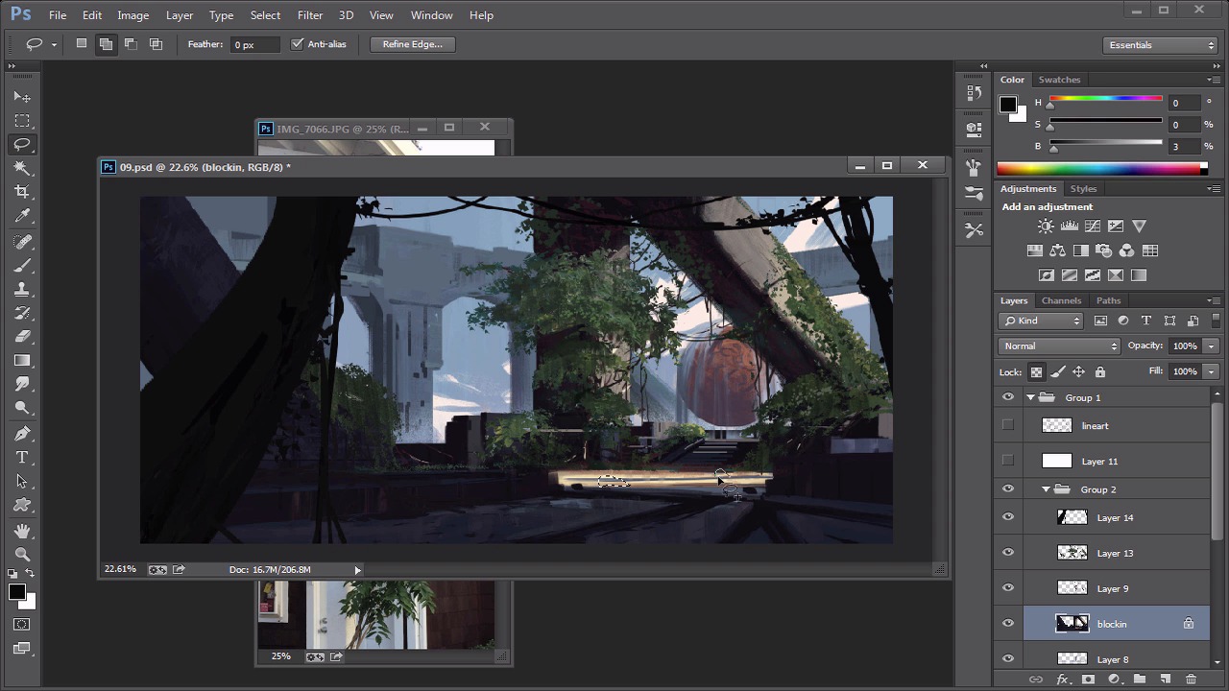Click the Feather value field
1229x691 pixels.
(253, 44)
